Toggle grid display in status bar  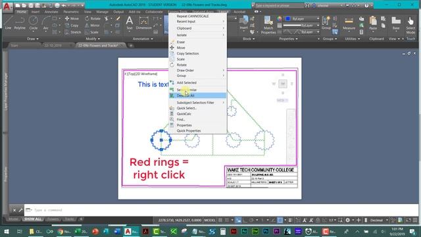(x=220, y=220)
